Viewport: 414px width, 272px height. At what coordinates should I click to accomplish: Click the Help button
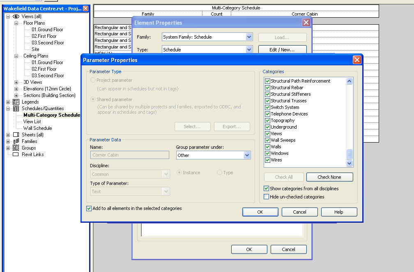coord(339,212)
